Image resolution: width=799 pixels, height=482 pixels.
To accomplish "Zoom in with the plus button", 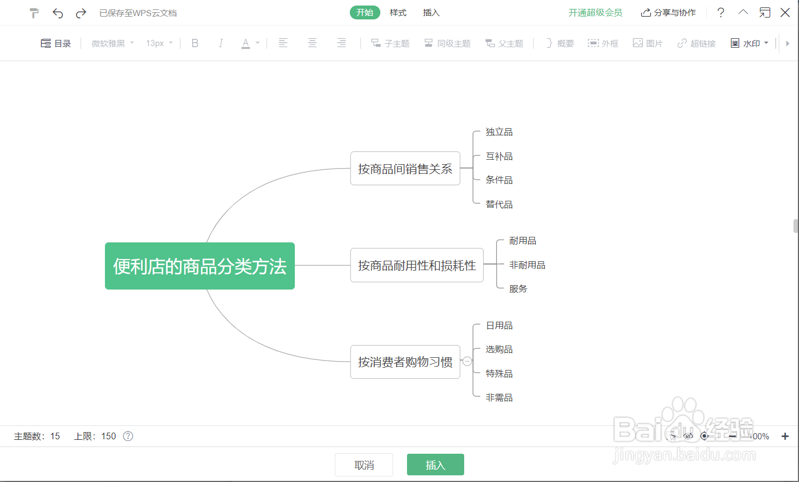I will 785,436.
